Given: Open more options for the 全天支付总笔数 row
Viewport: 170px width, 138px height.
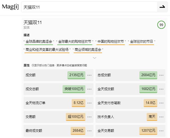Looking at the screenshot, I should click(x=161, y=103).
